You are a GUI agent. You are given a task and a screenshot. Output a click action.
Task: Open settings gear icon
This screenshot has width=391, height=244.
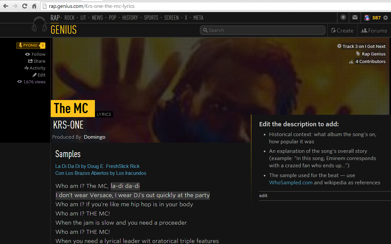tap(386, 18)
